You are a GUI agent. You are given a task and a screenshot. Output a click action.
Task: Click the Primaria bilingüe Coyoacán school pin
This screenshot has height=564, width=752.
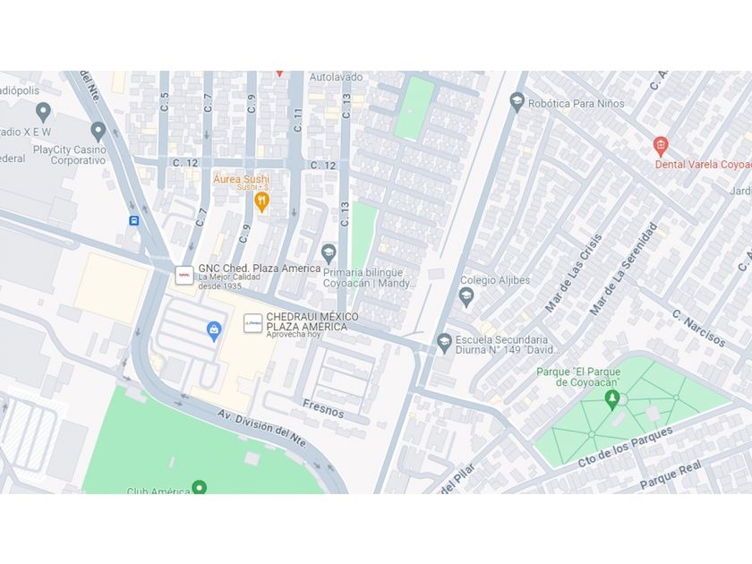click(x=329, y=253)
